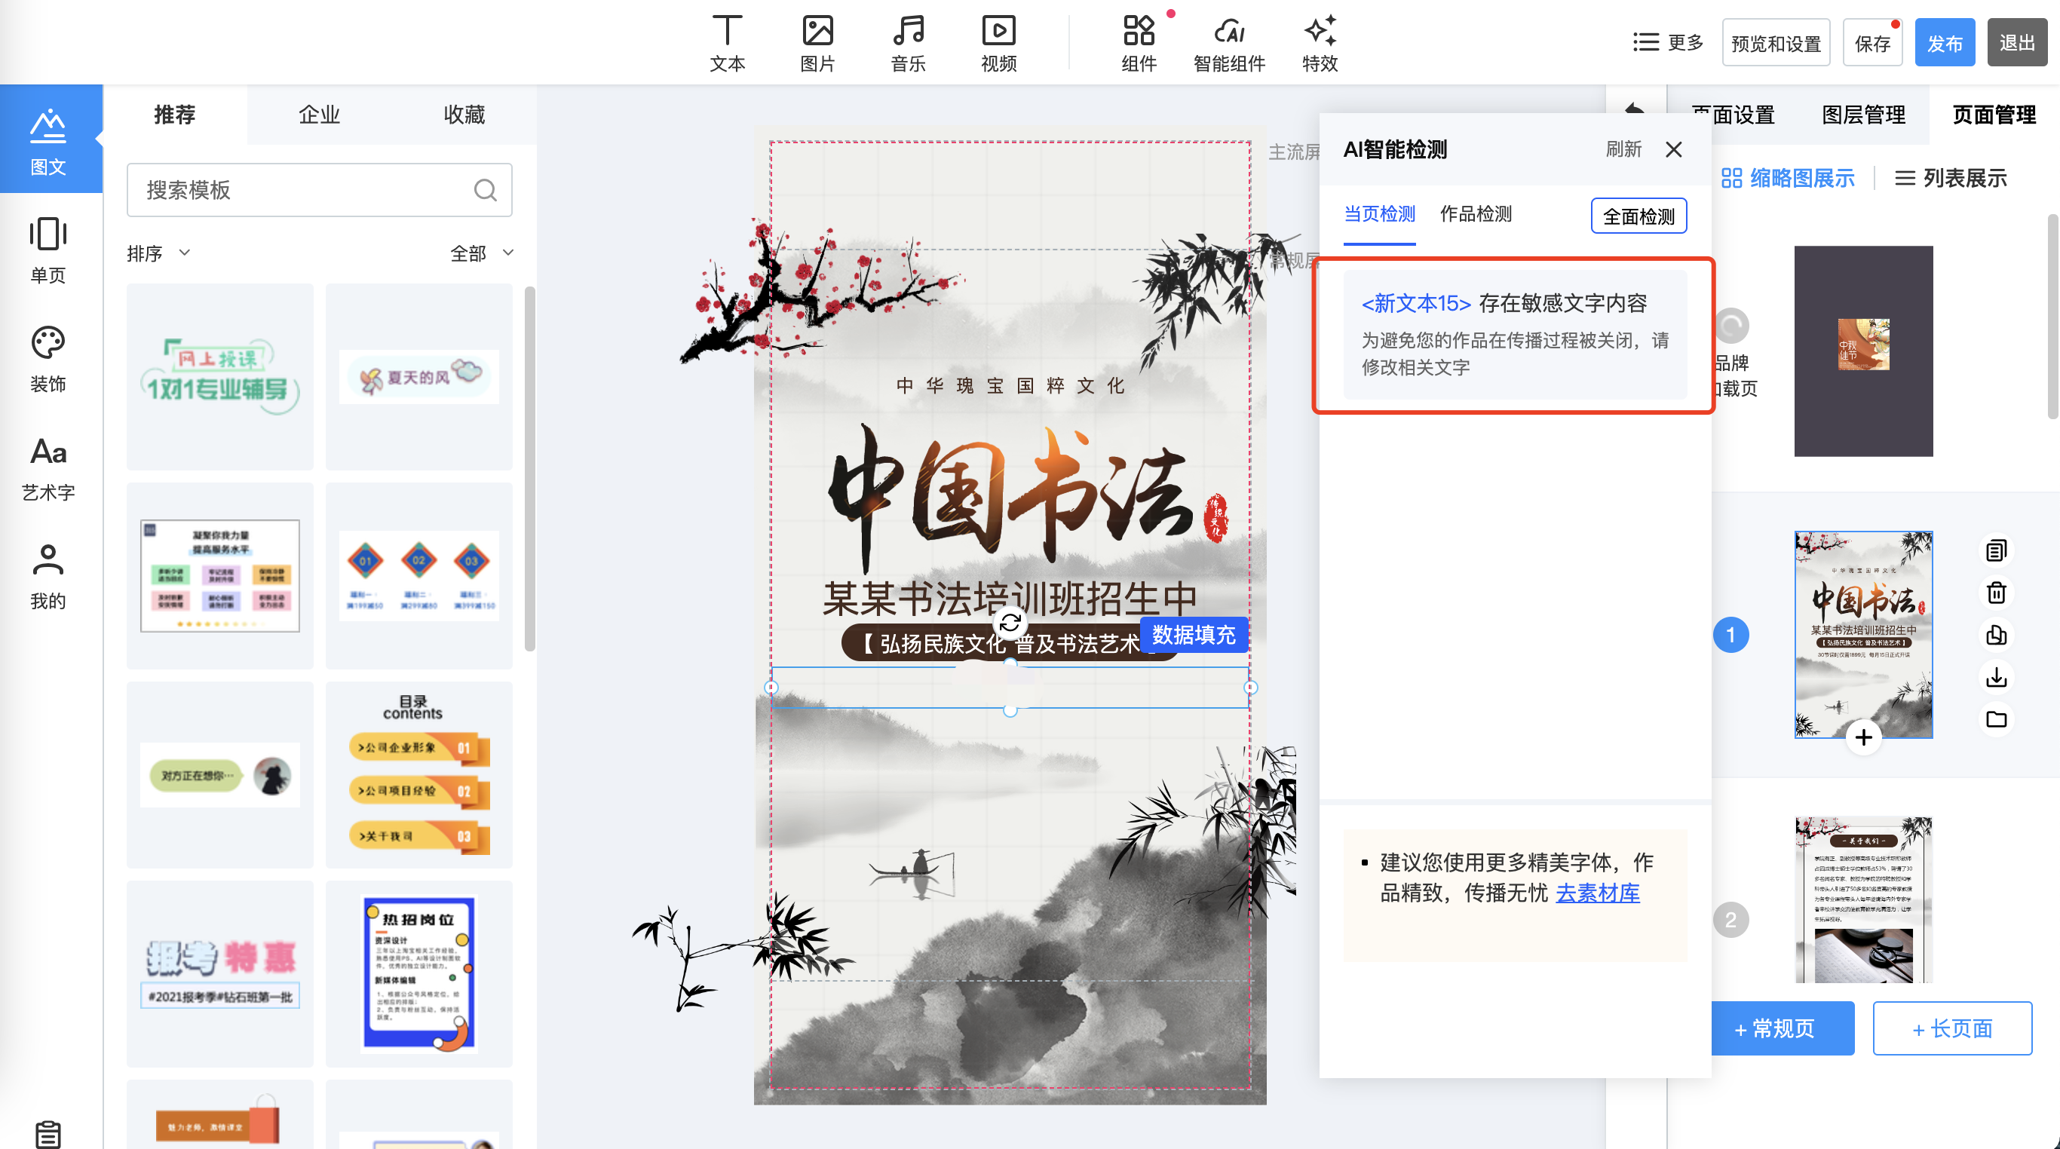2060x1149 pixels.
Task: Open the 更多 more menu
Action: coord(1668,42)
